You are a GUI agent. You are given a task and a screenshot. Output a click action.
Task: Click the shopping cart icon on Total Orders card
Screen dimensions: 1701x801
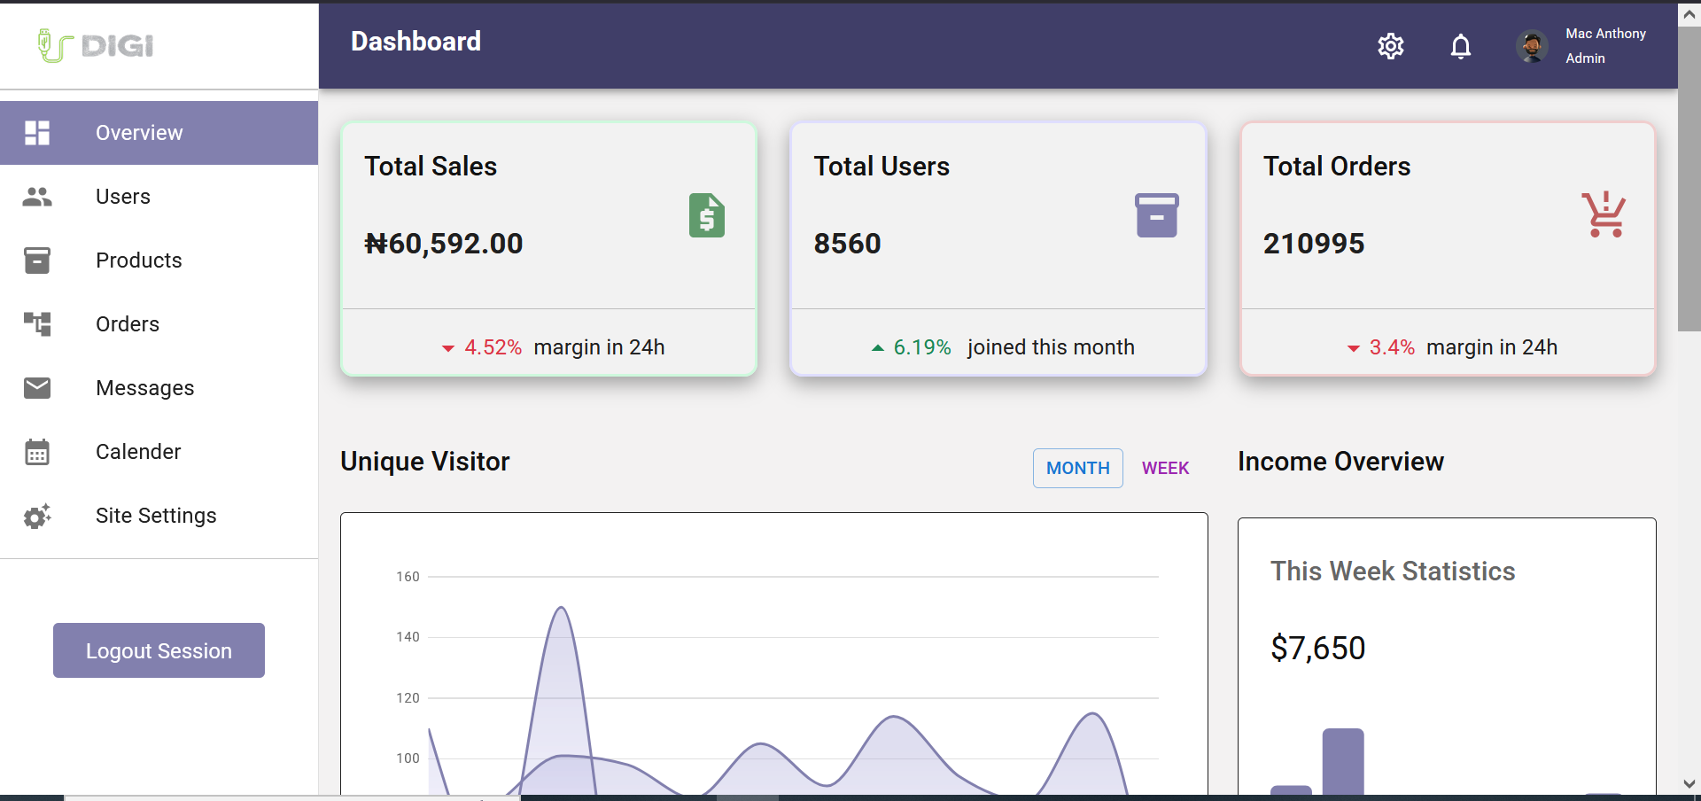[x=1605, y=215]
